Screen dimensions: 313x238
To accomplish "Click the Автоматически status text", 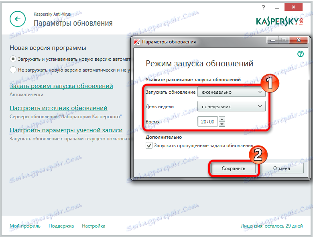I will [x=26, y=94].
